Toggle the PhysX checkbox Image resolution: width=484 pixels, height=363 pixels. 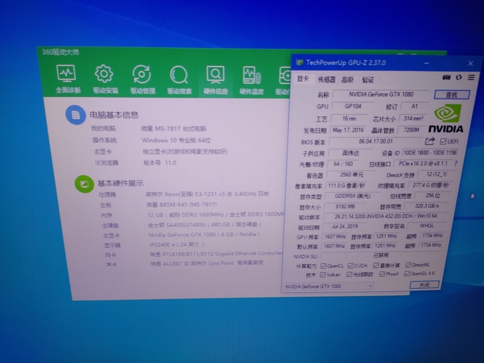pyautogui.click(x=382, y=274)
